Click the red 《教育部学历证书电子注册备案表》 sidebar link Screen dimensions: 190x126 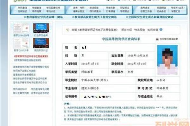point(31,56)
